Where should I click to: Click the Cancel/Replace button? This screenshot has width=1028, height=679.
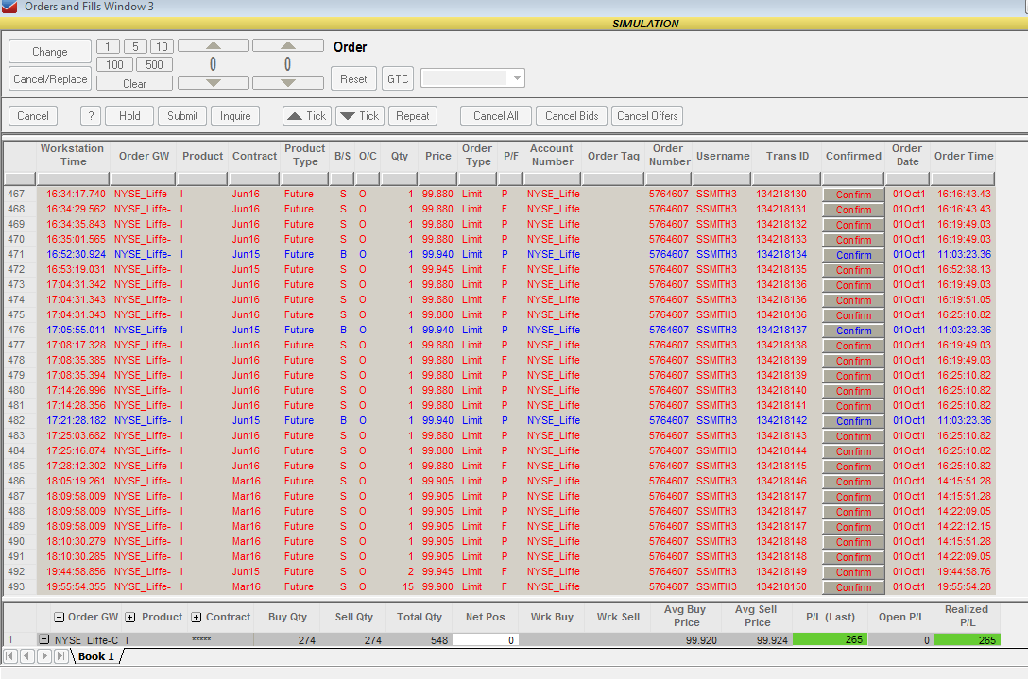50,79
